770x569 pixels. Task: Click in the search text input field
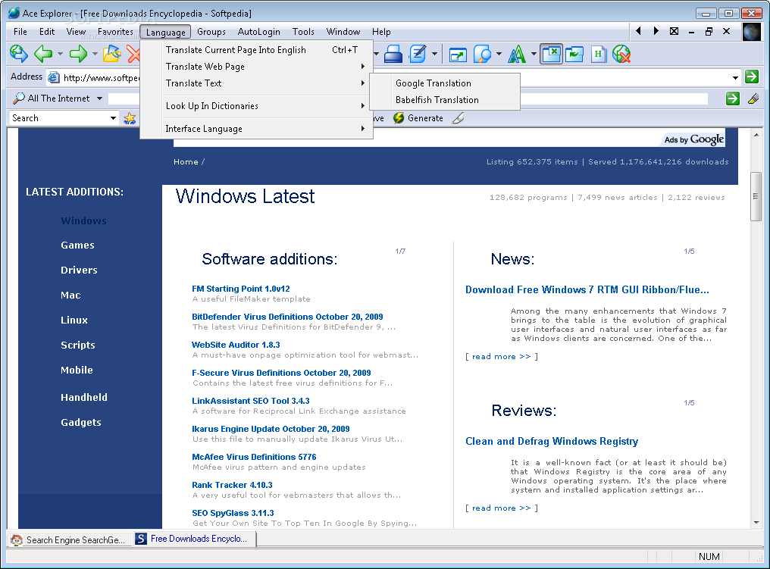tap(408, 98)
